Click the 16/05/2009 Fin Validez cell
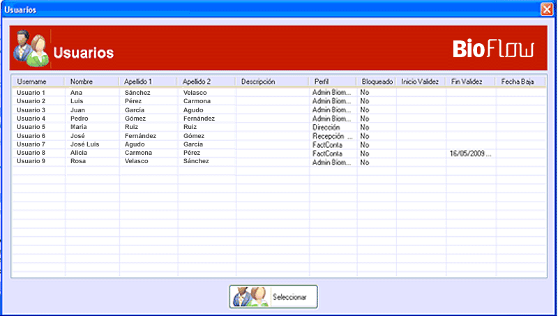 pyautogui.click(x=470, y=153)
